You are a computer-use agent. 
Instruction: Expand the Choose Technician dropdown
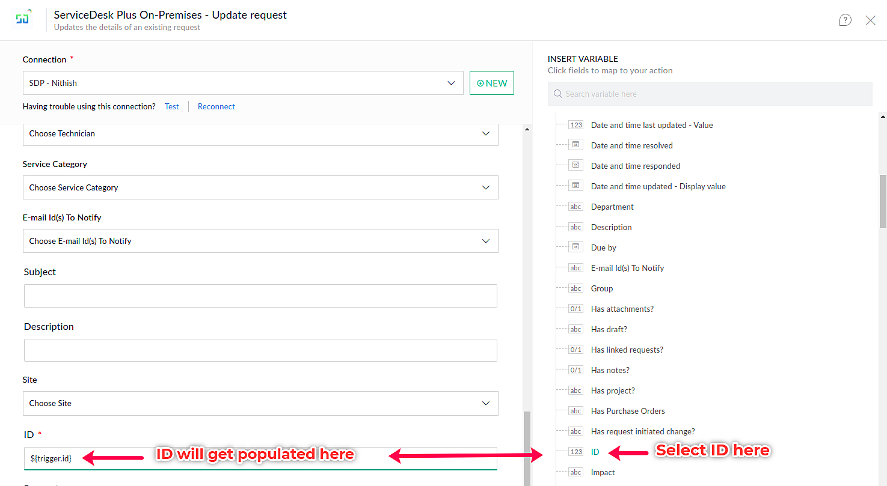pyautogui.click(x=260, y=134)
